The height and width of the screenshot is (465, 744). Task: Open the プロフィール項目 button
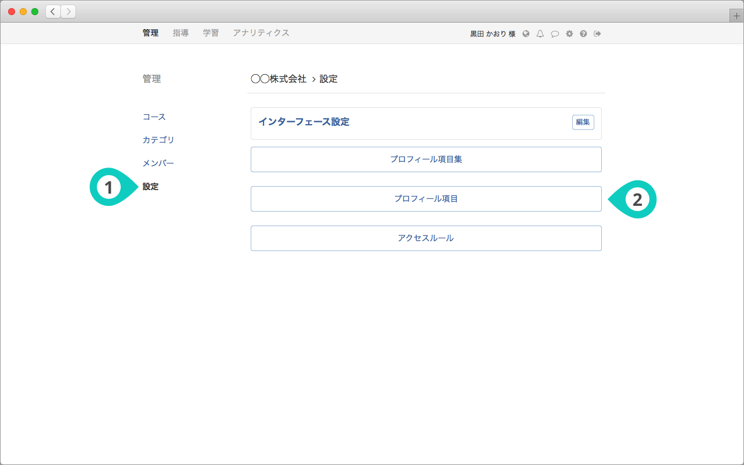click(426, 199)
